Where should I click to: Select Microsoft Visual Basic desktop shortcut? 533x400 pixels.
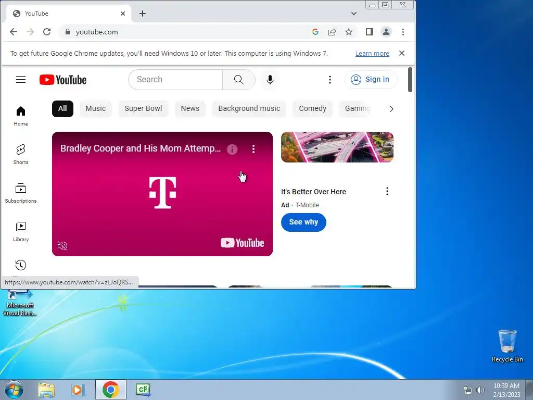[x=20, y=304]
